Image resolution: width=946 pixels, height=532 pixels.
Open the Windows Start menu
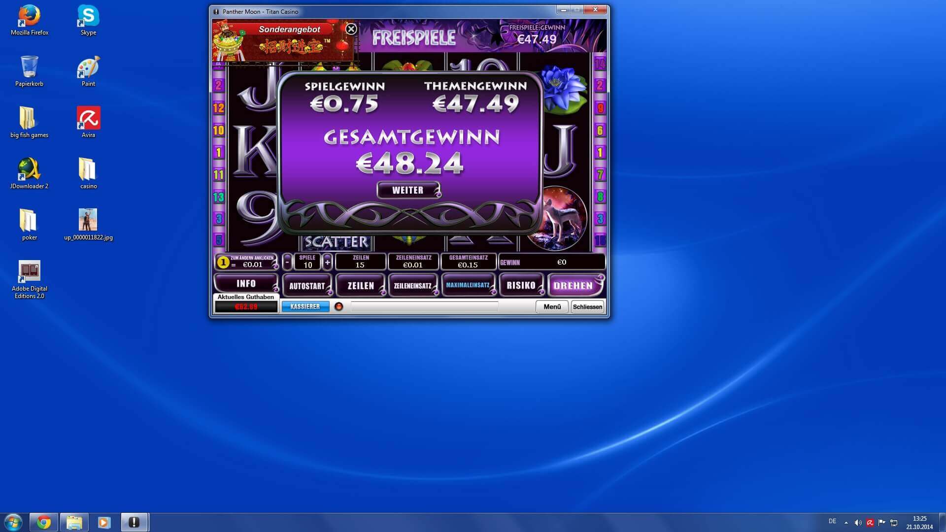click(13, 522)
